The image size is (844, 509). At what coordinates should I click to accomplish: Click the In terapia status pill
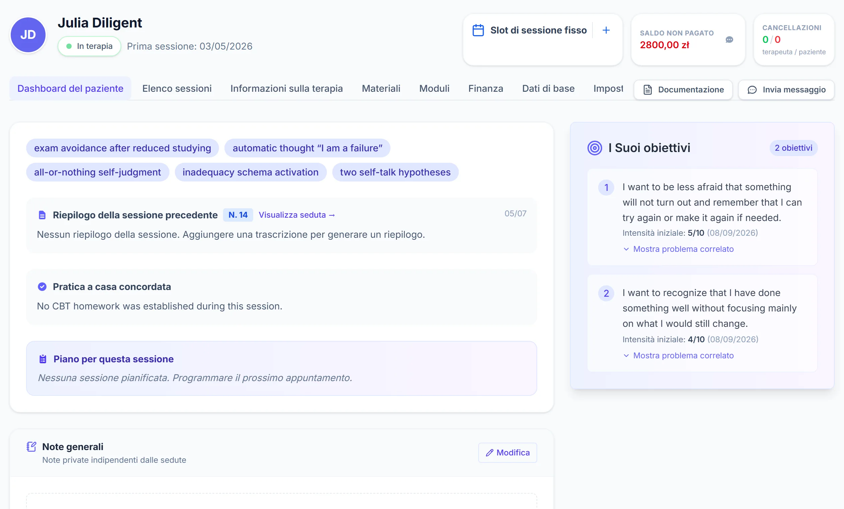pyautogui.click(x=89, y=46)
